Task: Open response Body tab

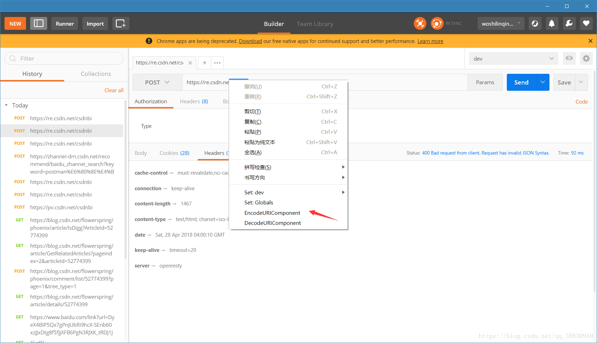Action: 141,153
